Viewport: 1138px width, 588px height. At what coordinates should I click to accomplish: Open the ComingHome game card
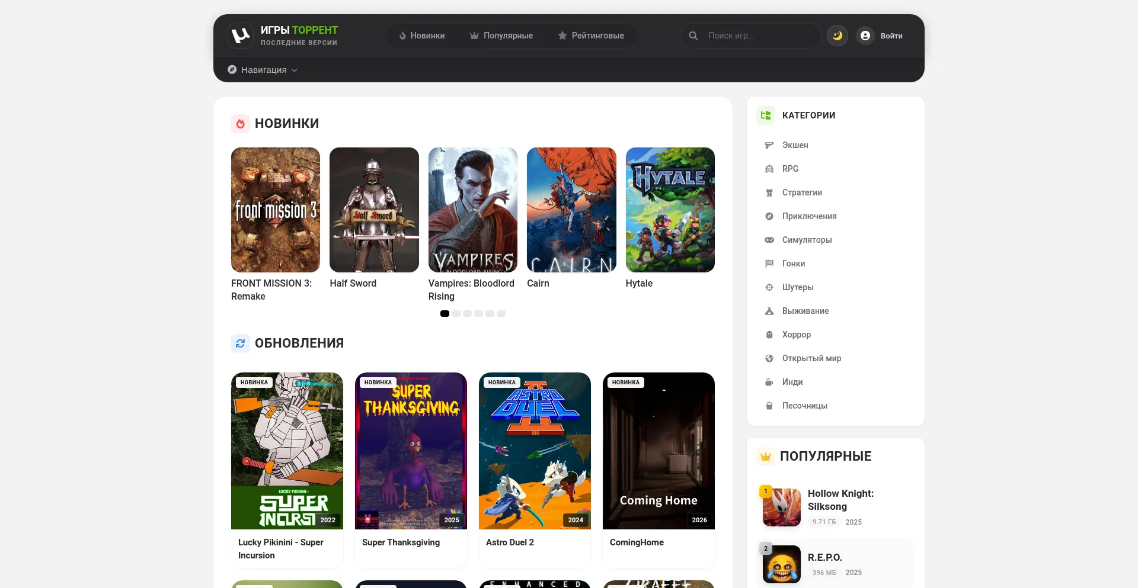(658, 470)
